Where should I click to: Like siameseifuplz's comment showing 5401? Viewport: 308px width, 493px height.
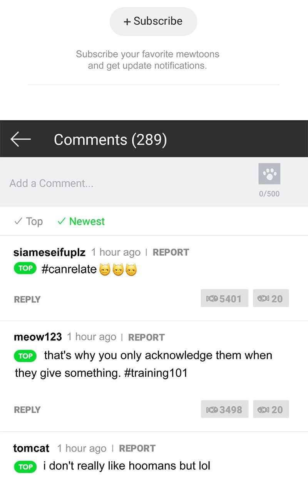224,298
